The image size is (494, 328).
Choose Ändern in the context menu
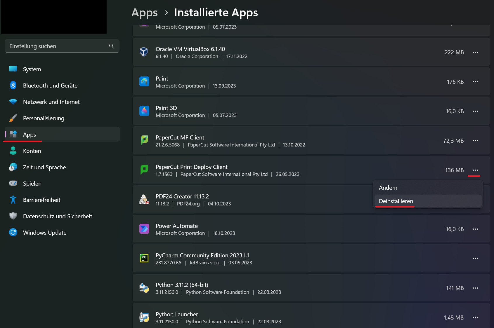(x=428, y=188)
